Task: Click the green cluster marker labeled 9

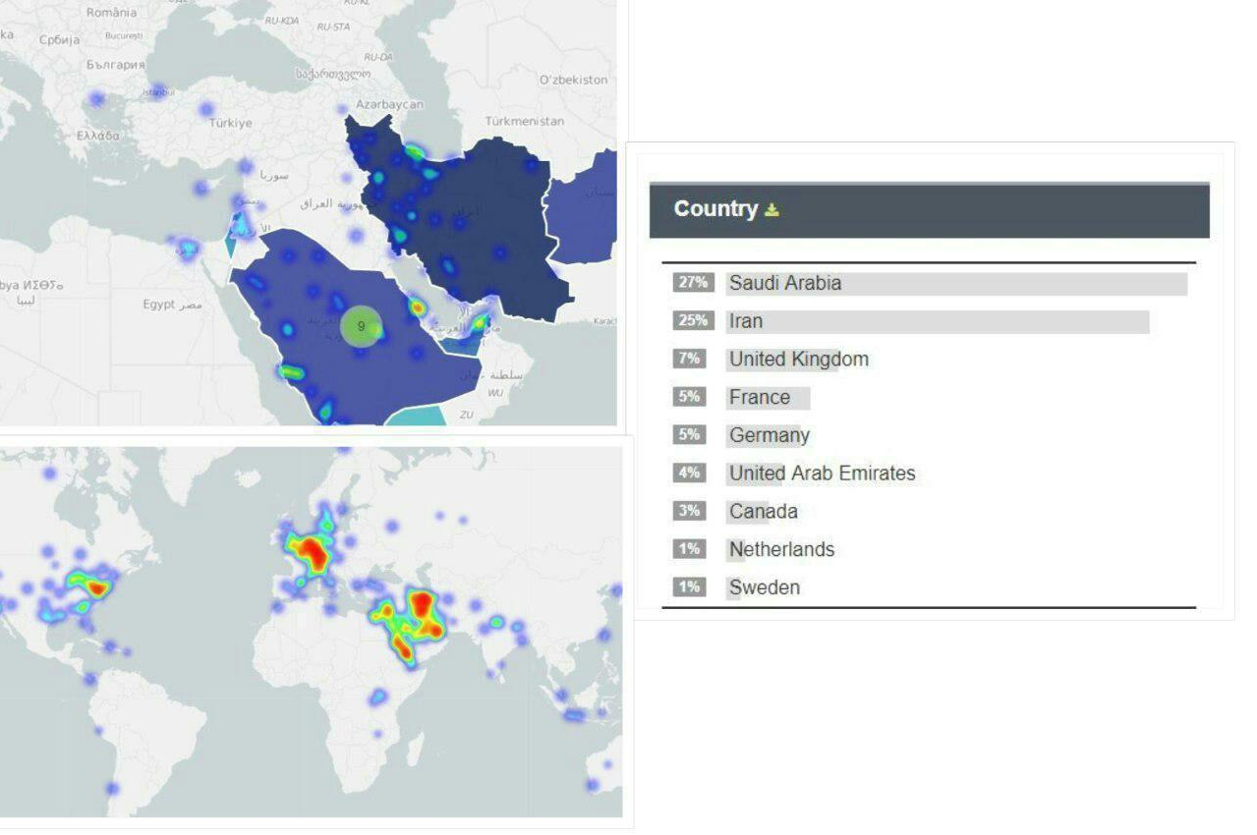Action: pos(362,326)
